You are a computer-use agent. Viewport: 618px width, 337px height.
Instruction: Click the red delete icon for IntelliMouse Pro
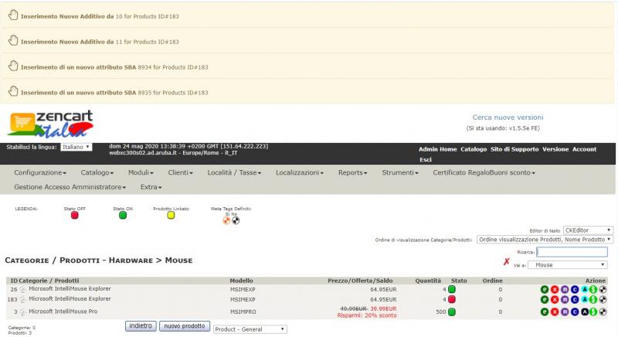(554, 311)
